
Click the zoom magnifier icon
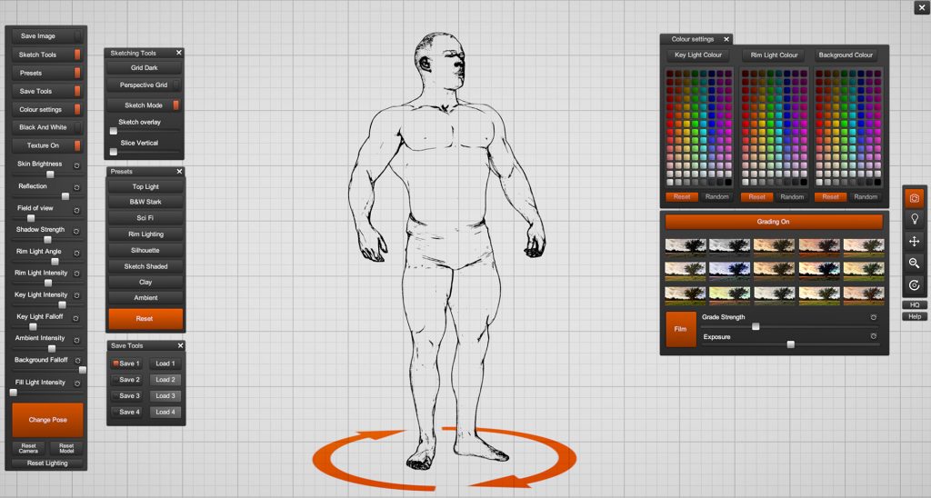[915, 263]
